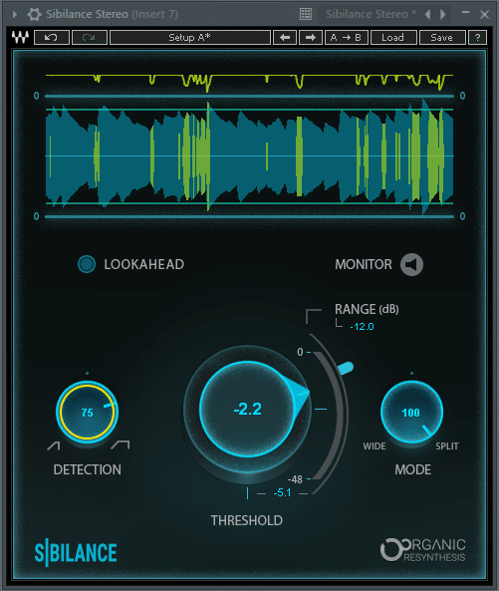
Task: Click the Mode knob showing 100
Action: 411,412
